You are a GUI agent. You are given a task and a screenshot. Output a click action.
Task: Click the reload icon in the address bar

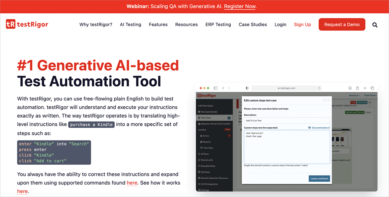coord(319,88)
